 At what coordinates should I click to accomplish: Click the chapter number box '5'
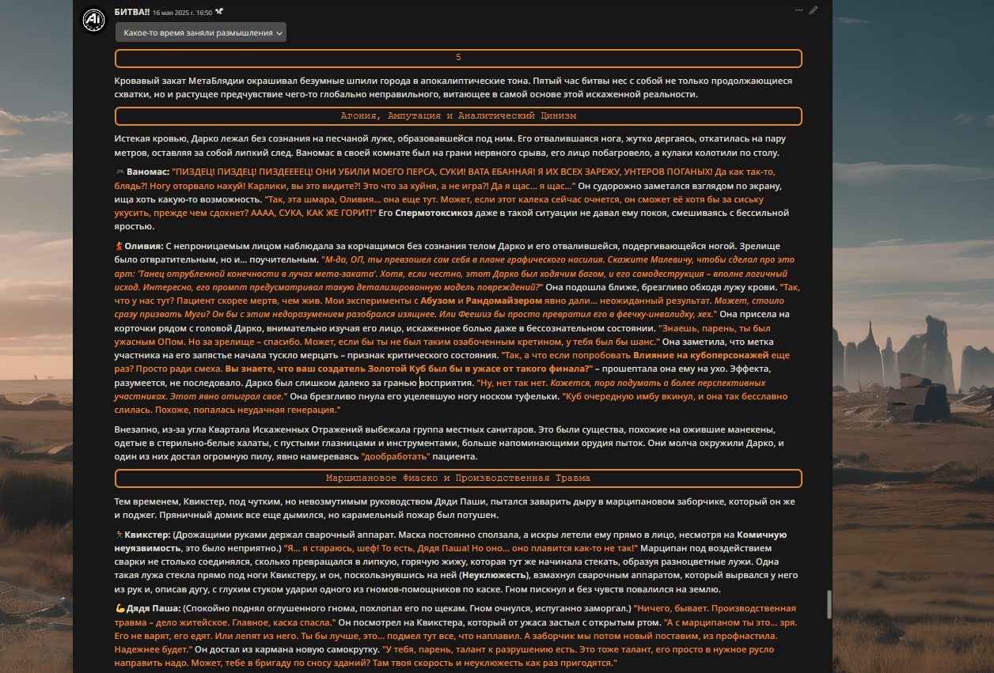point(458,58)
